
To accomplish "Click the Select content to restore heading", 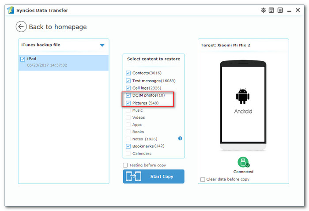I will pos(154,59).
